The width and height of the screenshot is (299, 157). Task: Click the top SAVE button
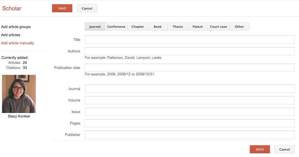(x=62, y=8)
